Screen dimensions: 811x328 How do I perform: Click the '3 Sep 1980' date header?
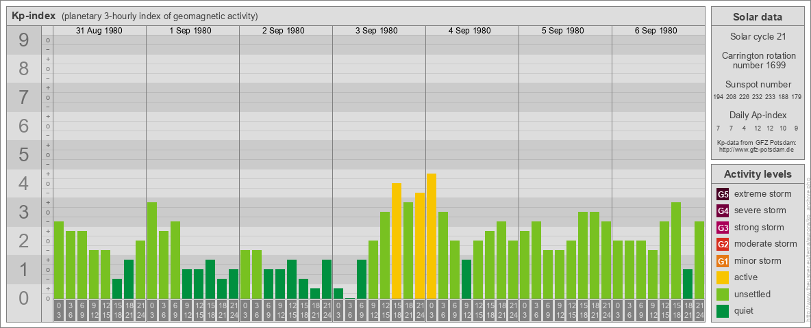[377, 31]
